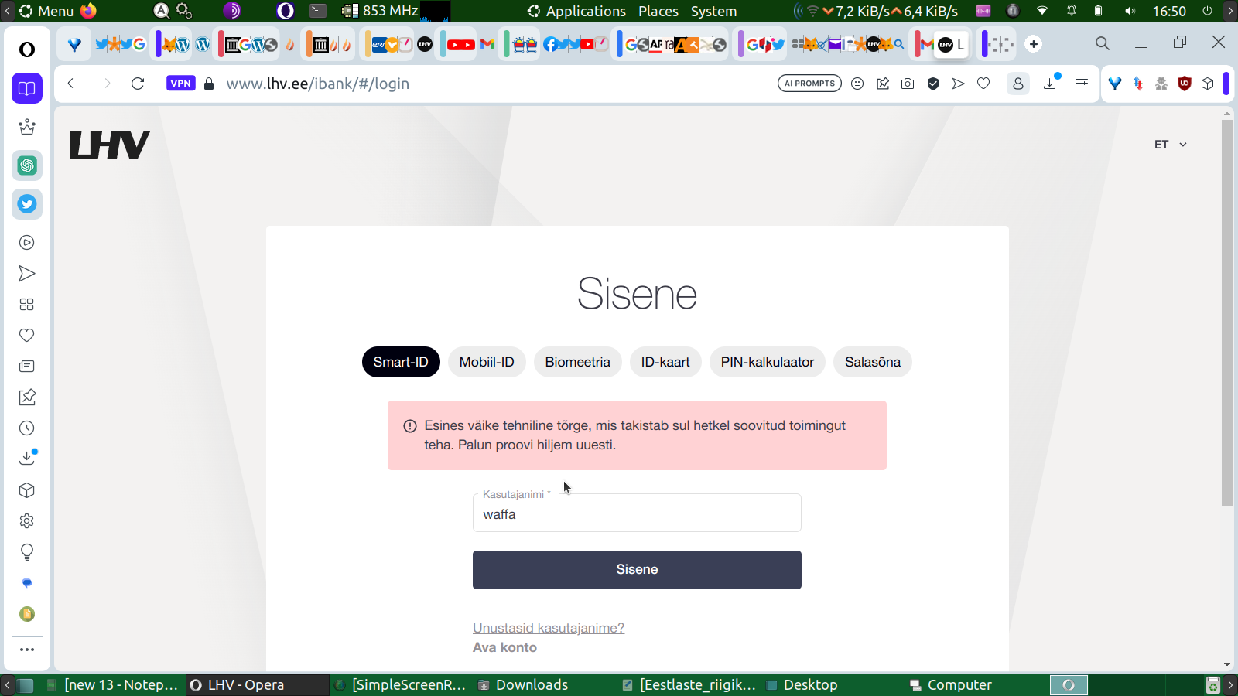The image size is (1238, 696).
Task: Switch to the Mobiil-ID login tab
Action: (487, 362)
